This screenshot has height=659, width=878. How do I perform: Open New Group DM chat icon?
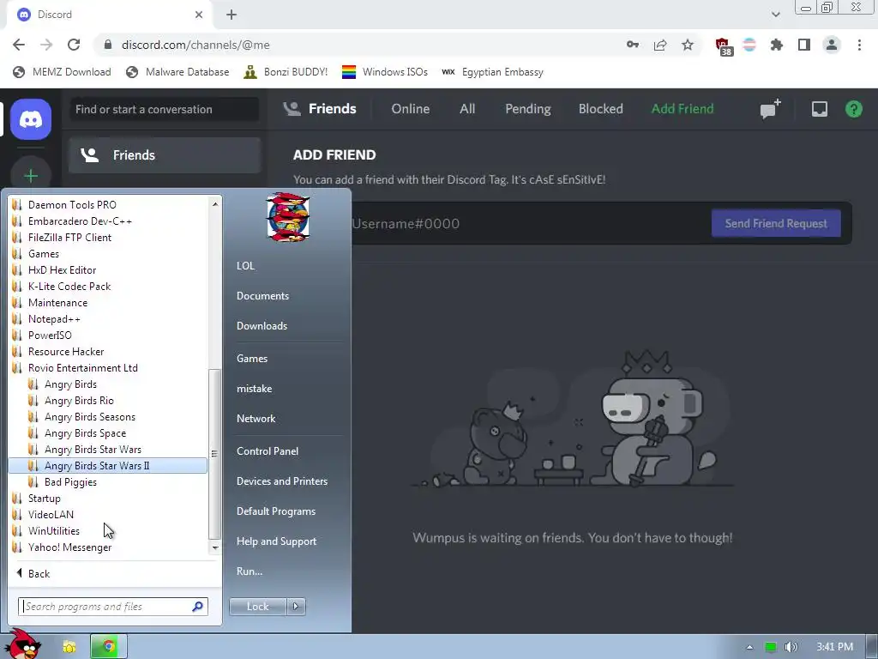(x=770, y=109)
